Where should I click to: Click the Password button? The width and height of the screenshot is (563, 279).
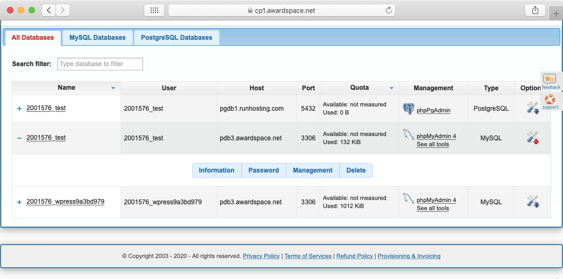coord(264,170)
